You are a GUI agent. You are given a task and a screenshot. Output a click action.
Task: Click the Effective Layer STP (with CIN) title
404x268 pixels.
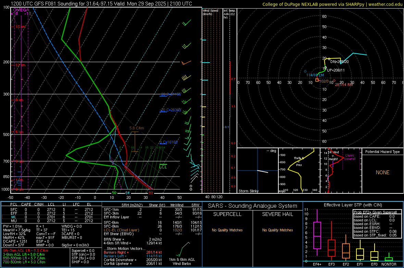[353, 205]
